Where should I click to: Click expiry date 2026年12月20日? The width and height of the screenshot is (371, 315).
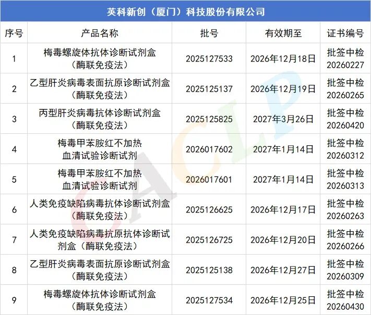283,240
